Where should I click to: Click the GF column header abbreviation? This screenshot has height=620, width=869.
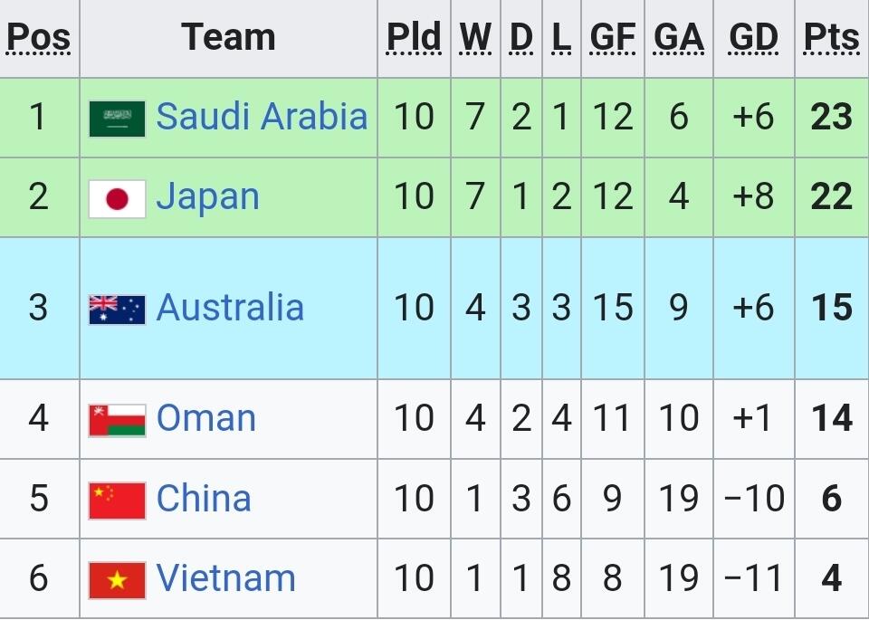pos(613,38)
